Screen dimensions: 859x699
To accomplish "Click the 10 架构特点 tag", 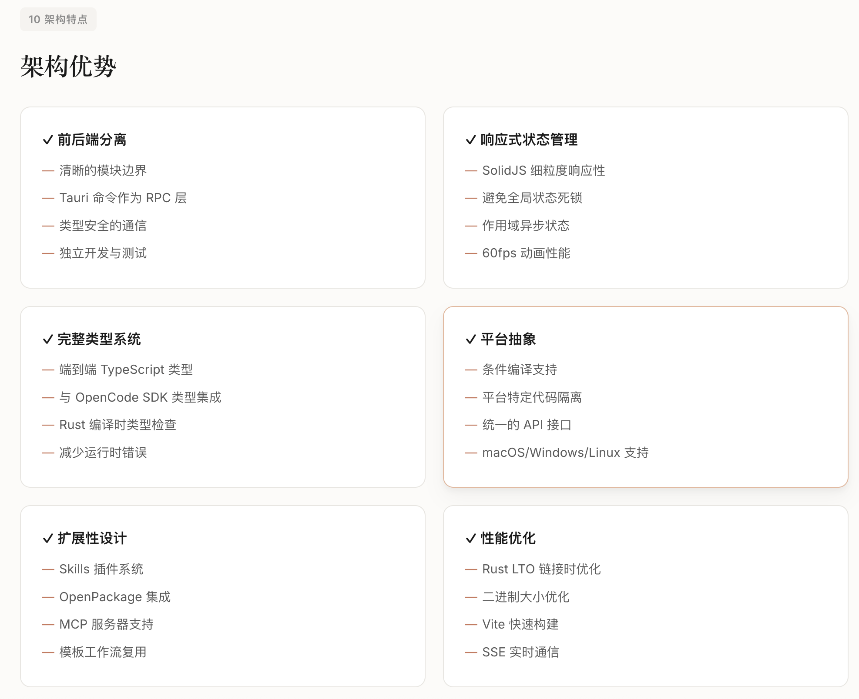I will tap(58, 20).
